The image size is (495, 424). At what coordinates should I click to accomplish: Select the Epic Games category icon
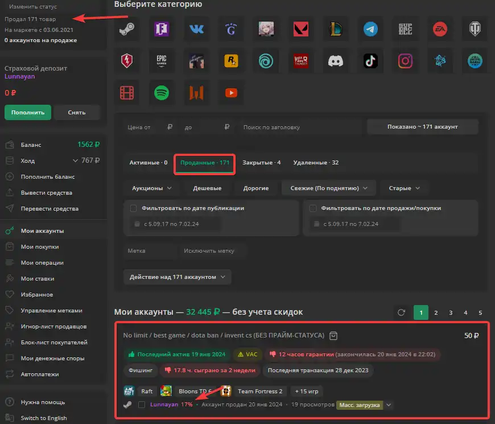(x=162, y=61)
